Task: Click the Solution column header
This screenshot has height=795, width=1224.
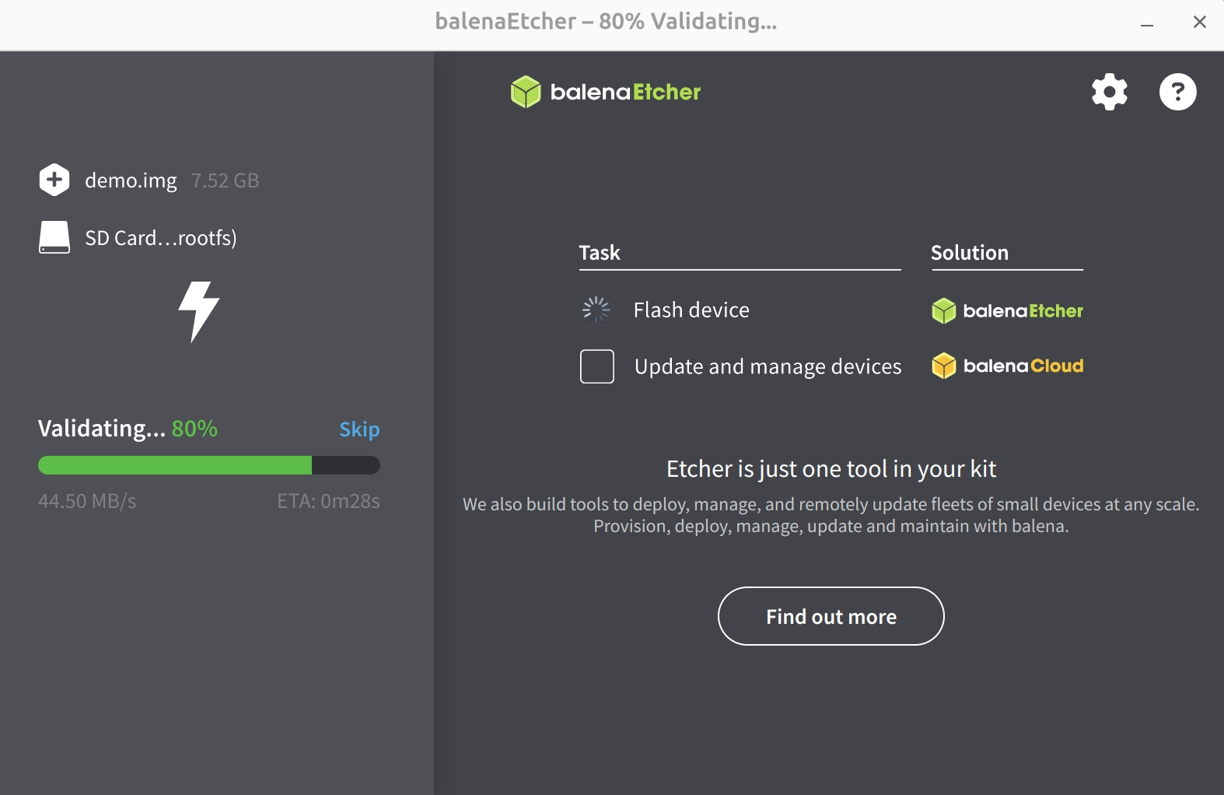Action: tap(970, 253)
